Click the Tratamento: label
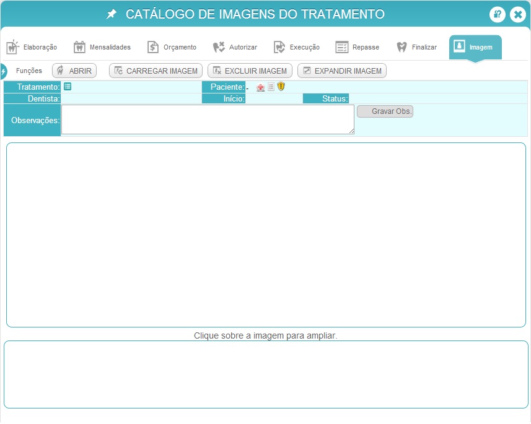531x424 pixels. point(38,87)
